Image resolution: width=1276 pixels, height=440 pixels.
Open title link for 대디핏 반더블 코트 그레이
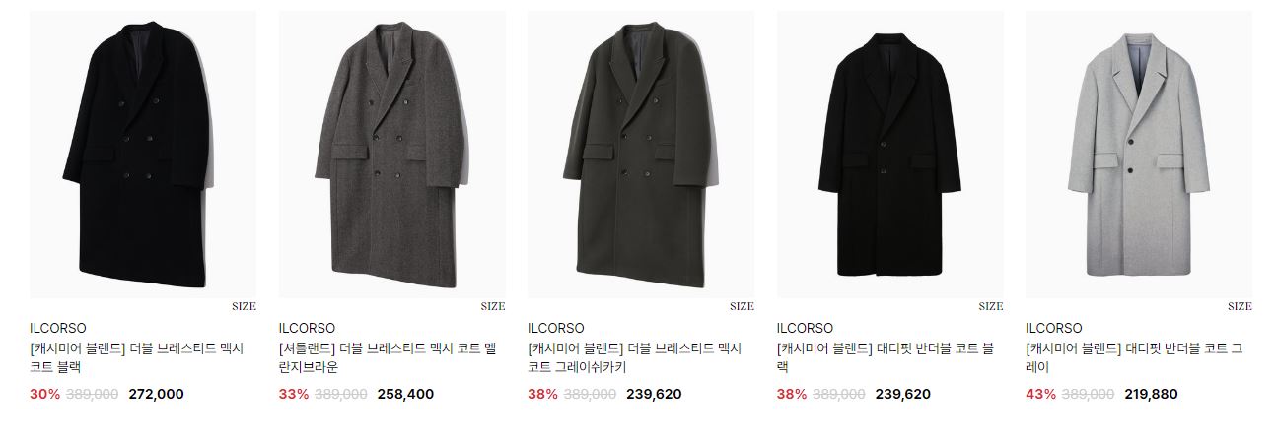pyautogui.click(x=1134, y=358)
